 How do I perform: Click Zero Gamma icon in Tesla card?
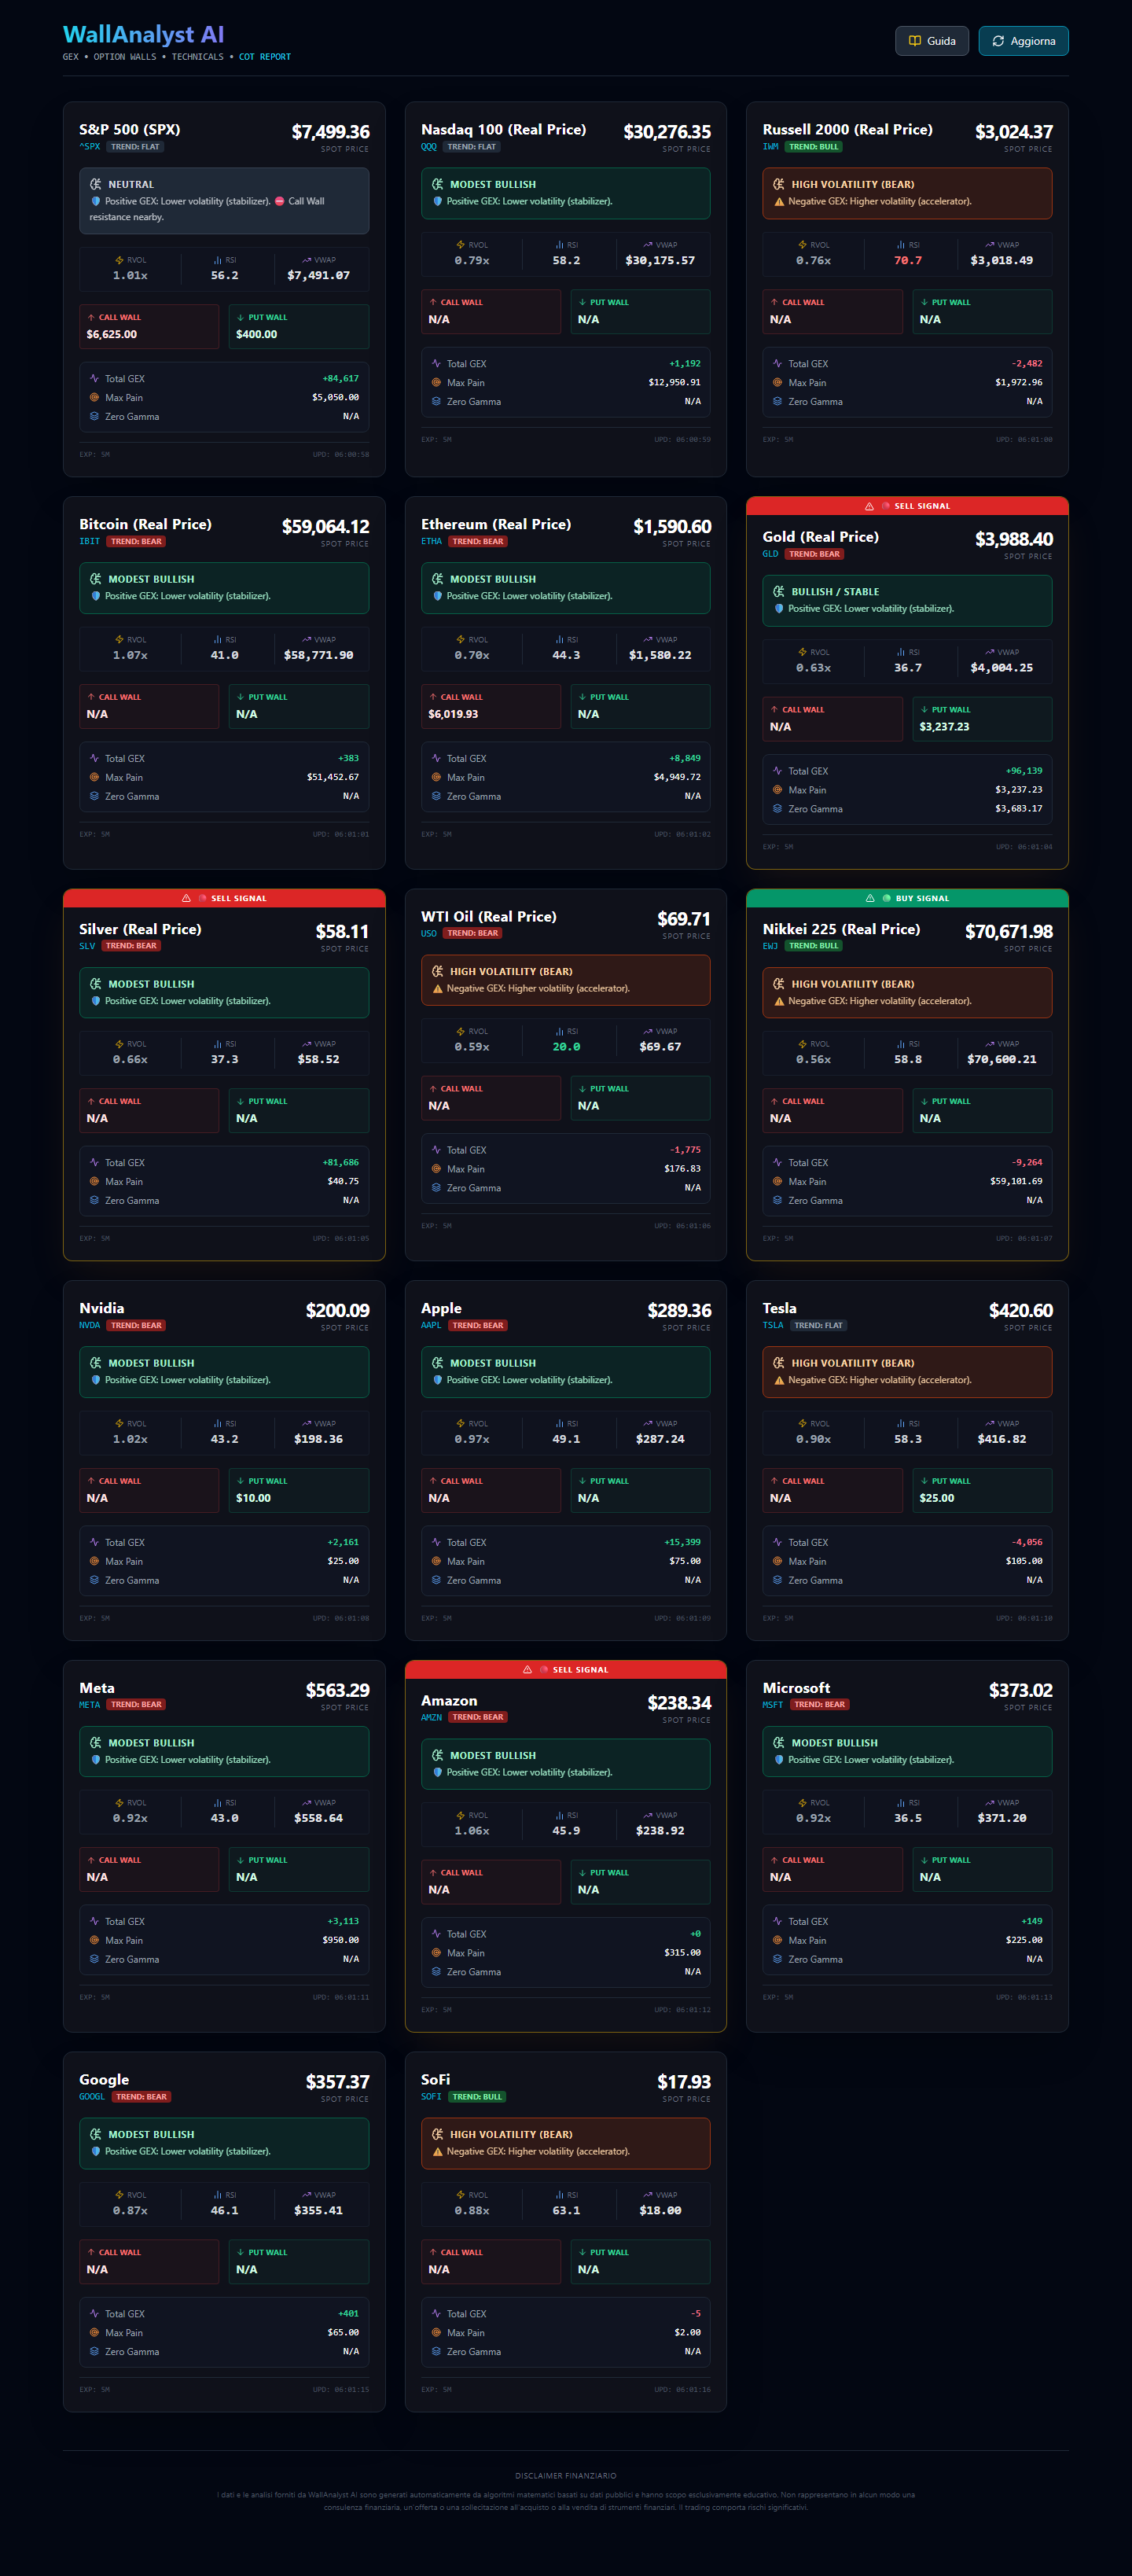pyautogui.click(x=777, y=1580)
